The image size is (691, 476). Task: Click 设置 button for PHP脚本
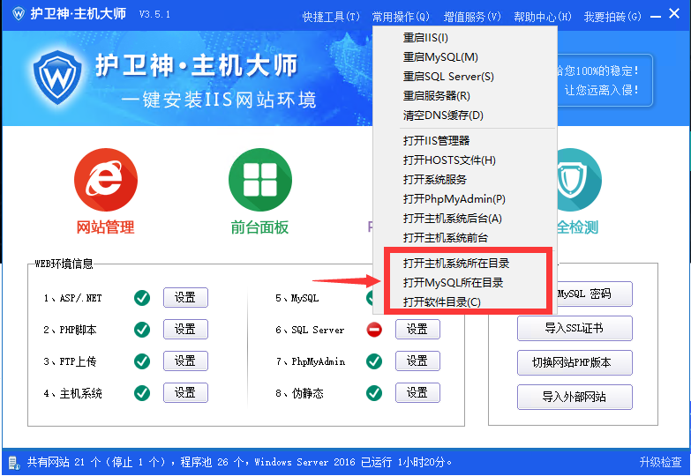[184, 330]
